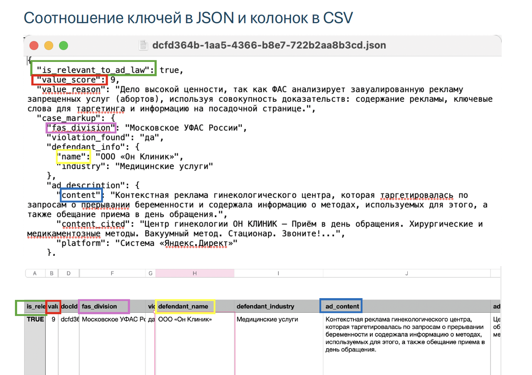The height and width of the screenshot is (375, 532).
Task: Click the "ad_description" key in JSON
Action: click(85, 185)
